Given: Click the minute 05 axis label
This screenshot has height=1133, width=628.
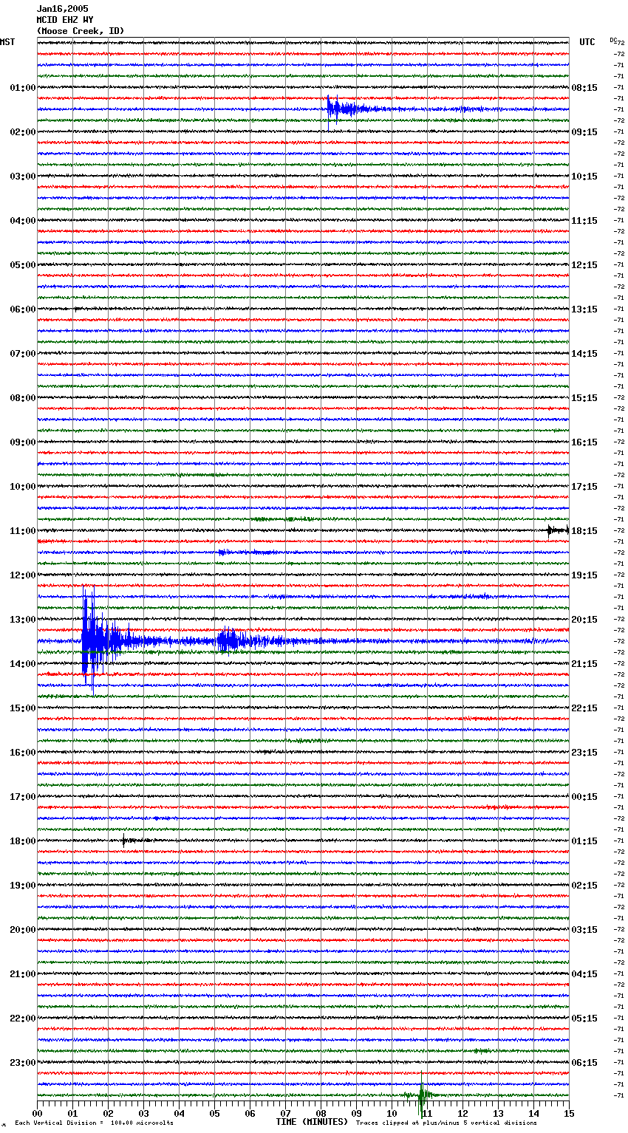Looking at the screenshot, I should (x=214, y=1113).
